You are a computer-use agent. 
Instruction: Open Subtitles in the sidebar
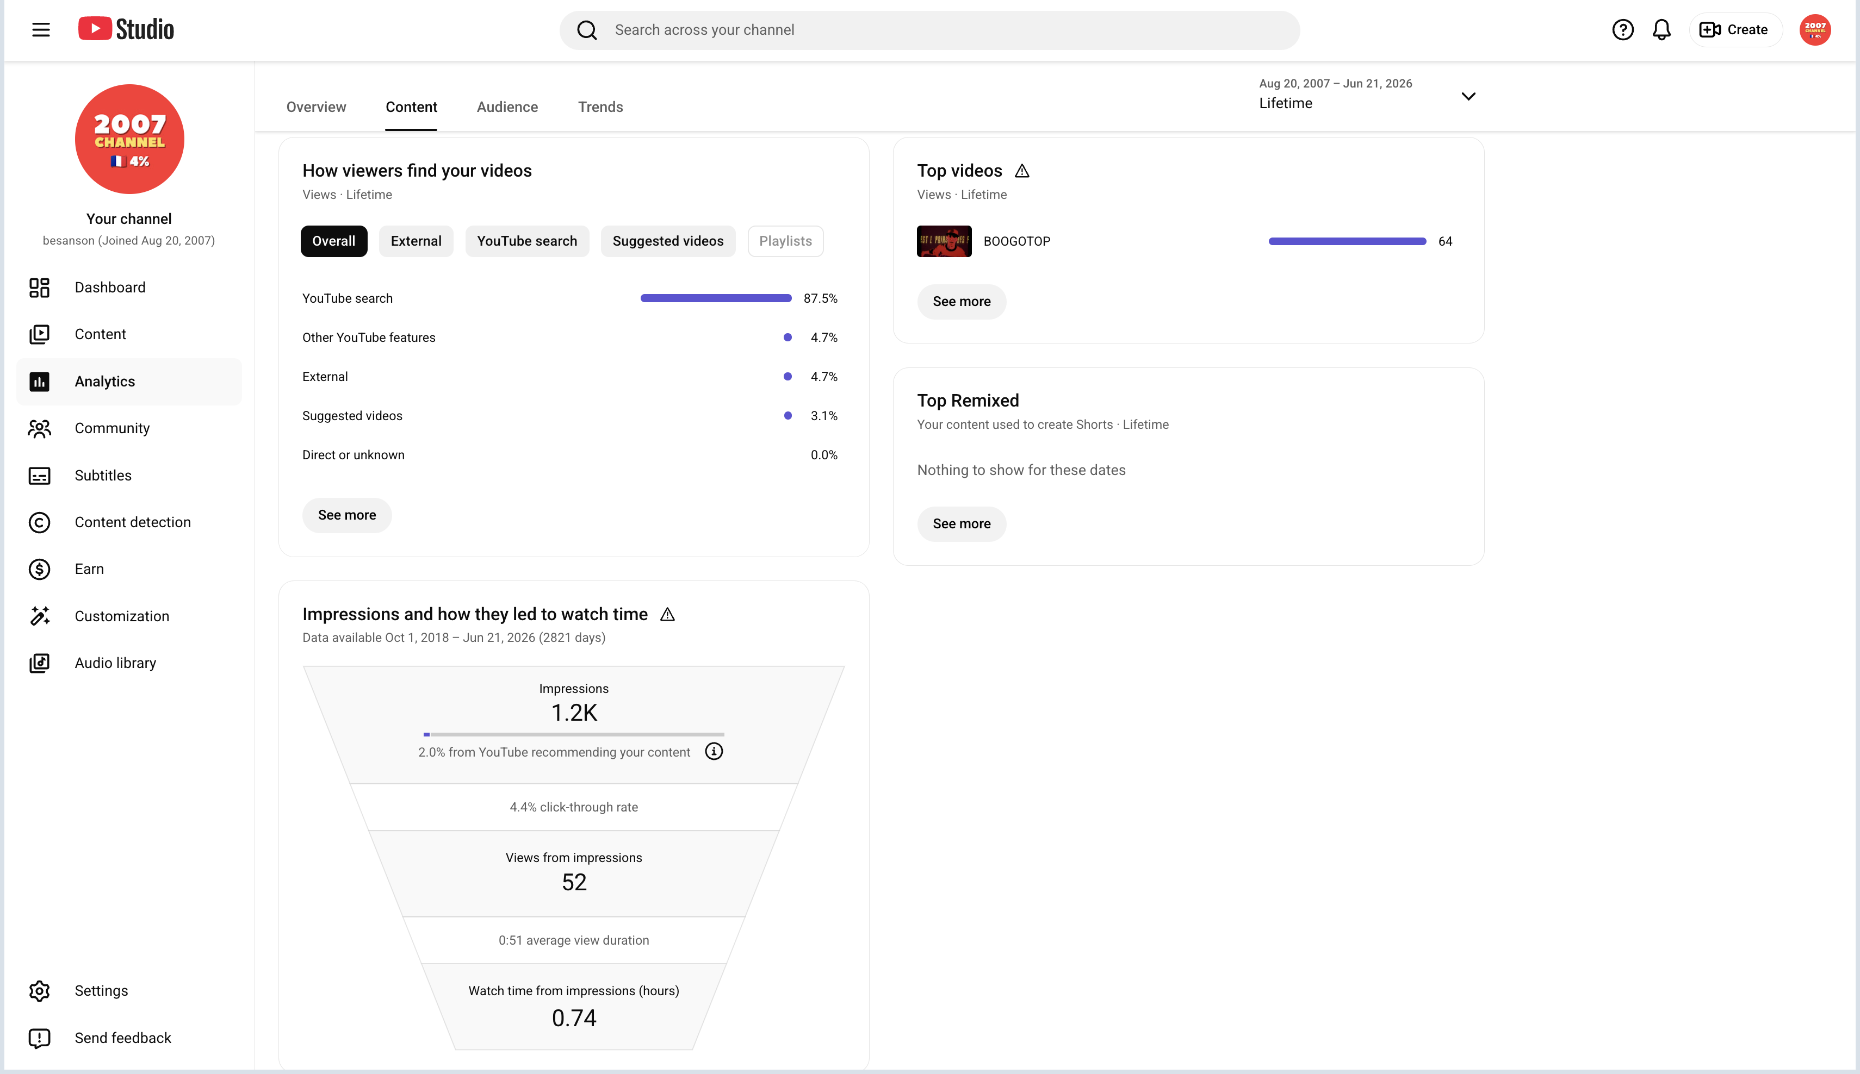click(129, 476)
